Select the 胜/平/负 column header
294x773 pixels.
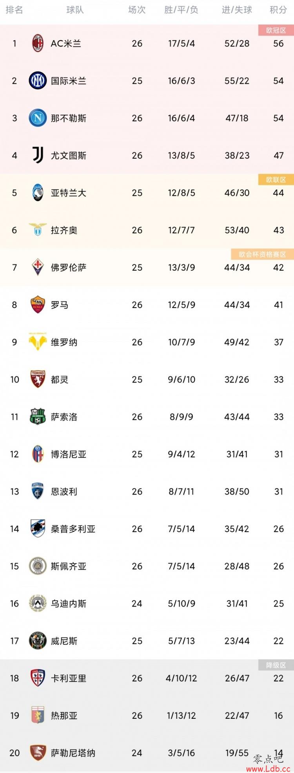(x=181, y=10)
